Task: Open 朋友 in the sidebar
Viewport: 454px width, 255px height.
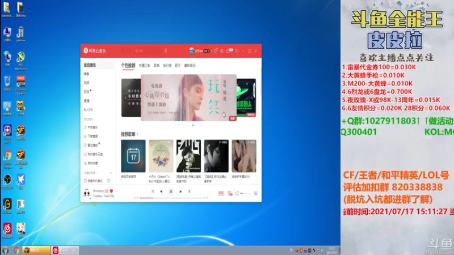Action: (87, 92)
